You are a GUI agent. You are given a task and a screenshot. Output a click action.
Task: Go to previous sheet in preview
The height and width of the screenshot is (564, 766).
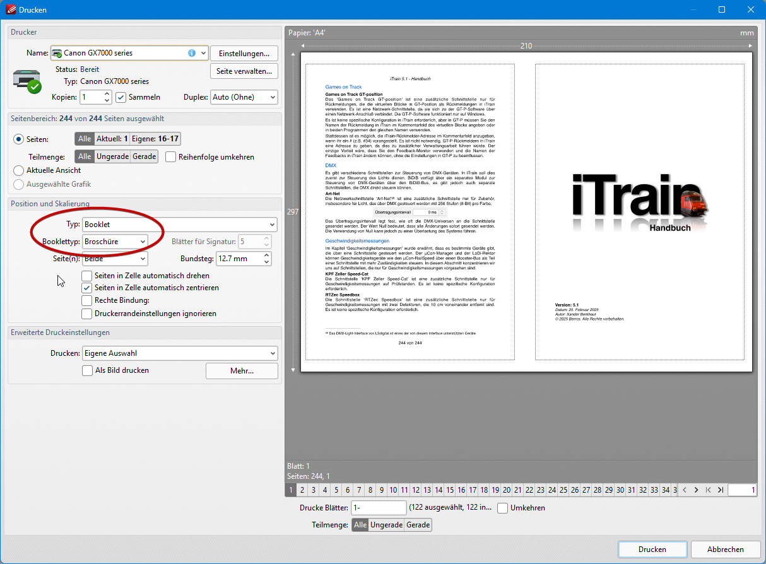pos(685,490)
